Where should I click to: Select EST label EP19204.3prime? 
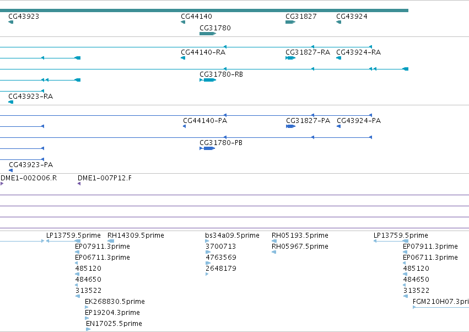(112, 313)
